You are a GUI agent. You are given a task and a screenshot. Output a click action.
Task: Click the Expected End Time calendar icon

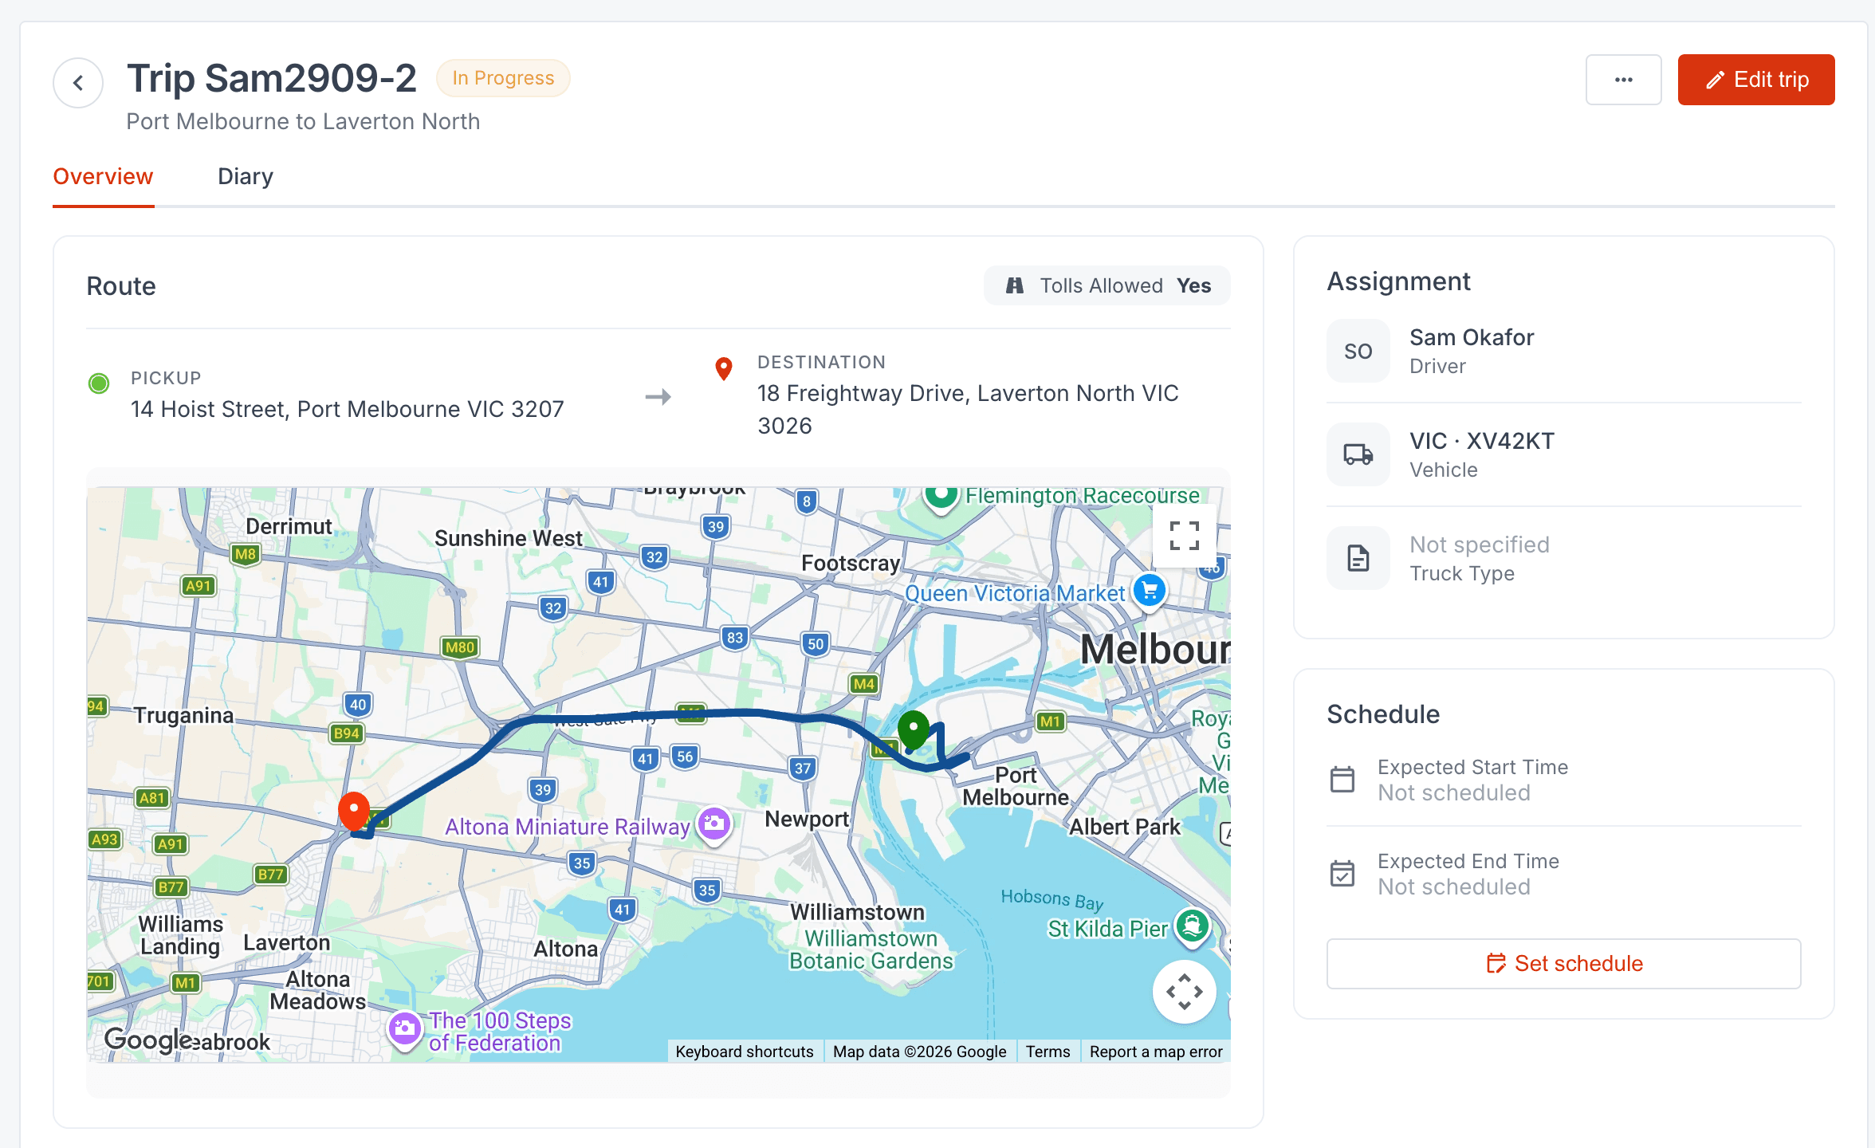(1342, 873)
